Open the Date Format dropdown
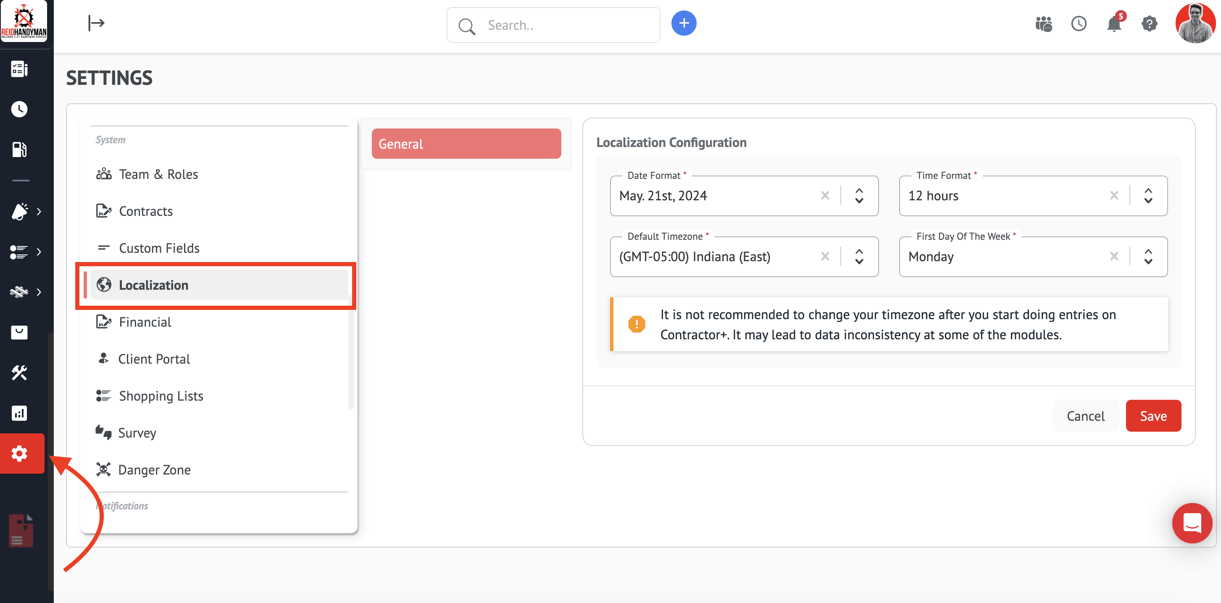Viewport: 1221px width, 603px height. [859, 196]
